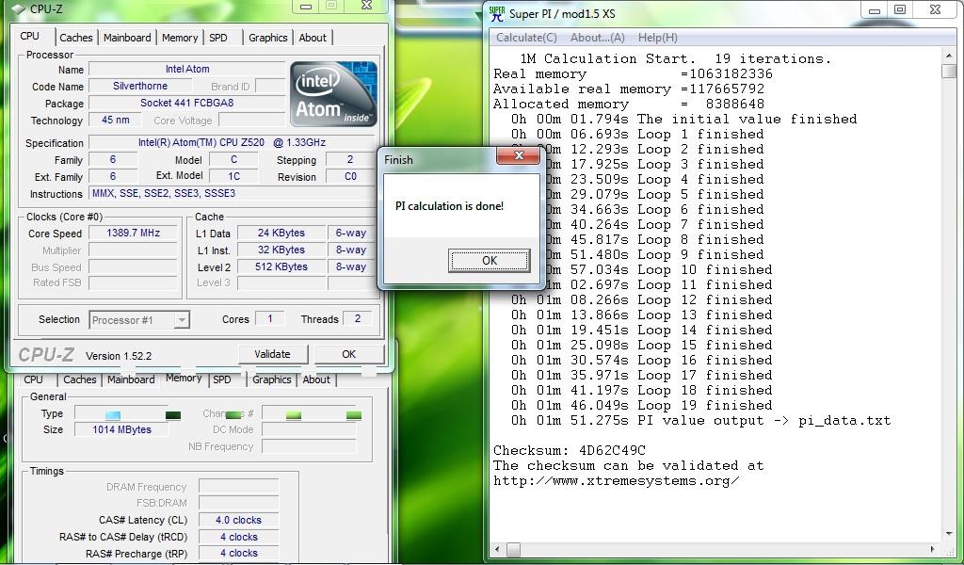
Task: Maximize the Super PI window
Action: [x=900, y=9]
